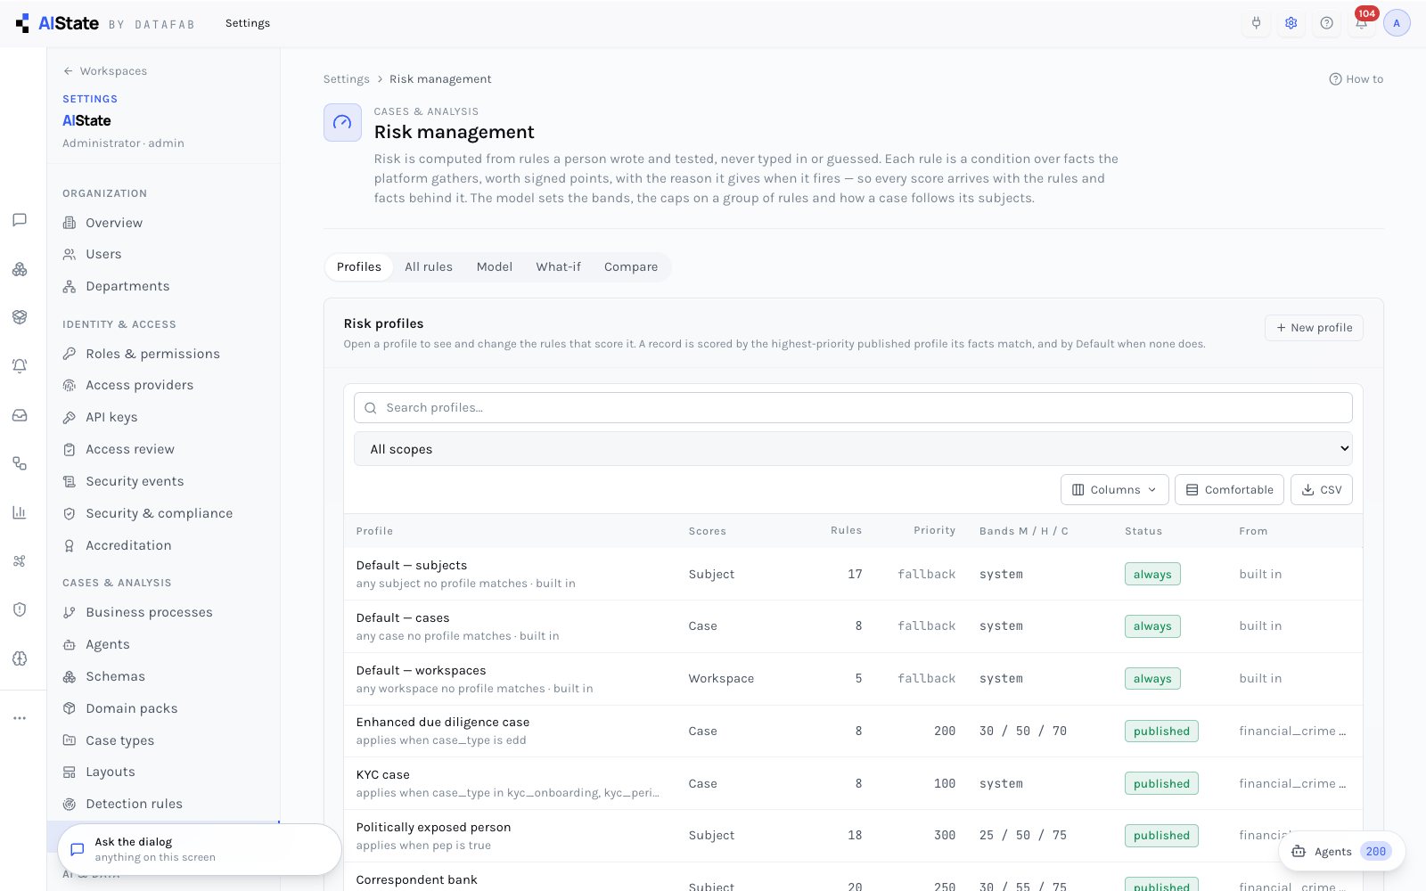The height and width of the screenshot is (891, 1426).
Task: Sort by the Priority column header
Action: pyautogui.click(x=934, y=530)
